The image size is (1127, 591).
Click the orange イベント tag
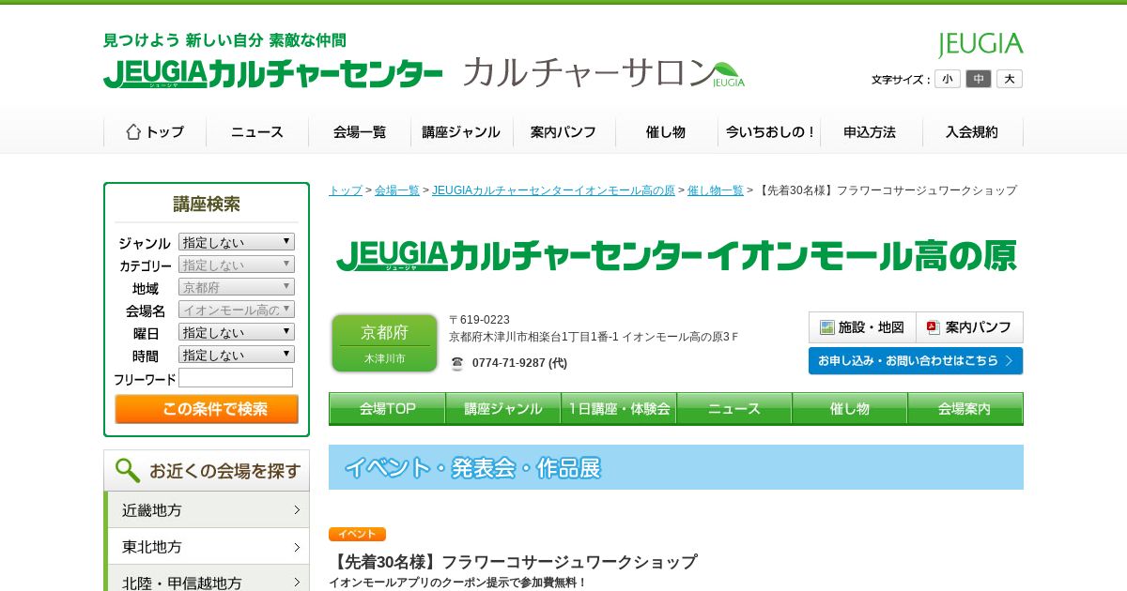click(357, 534)
